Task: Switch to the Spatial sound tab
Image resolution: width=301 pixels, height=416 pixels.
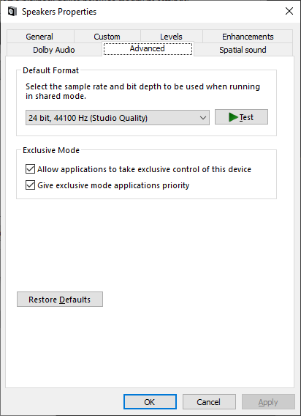Action: pos(243,50)
